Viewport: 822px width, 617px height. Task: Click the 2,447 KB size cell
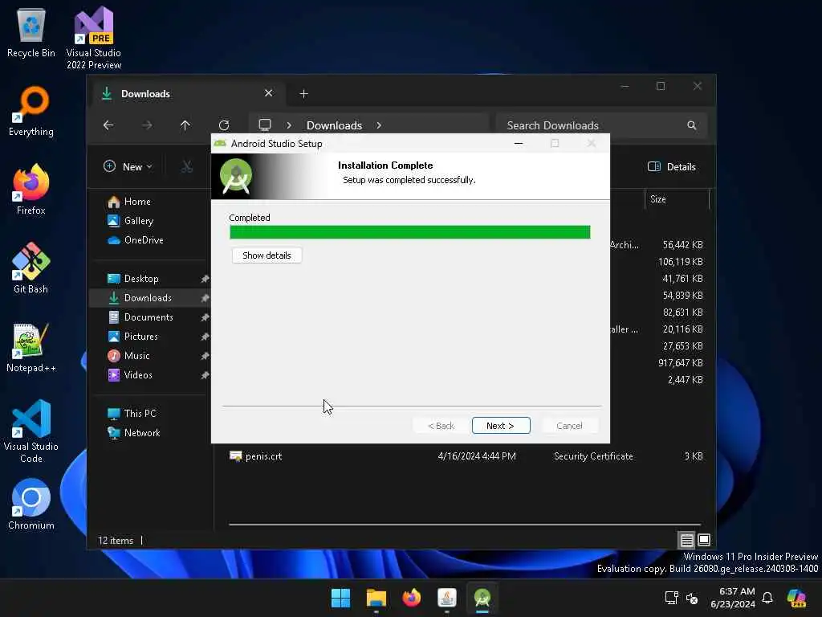tap(686, 380)
